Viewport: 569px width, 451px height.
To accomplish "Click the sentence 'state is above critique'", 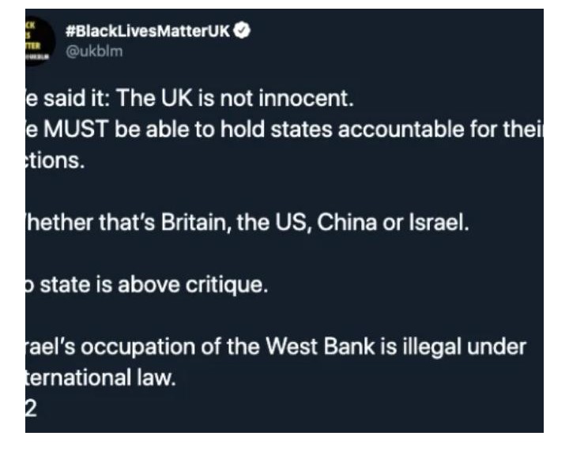I will 154,284.
